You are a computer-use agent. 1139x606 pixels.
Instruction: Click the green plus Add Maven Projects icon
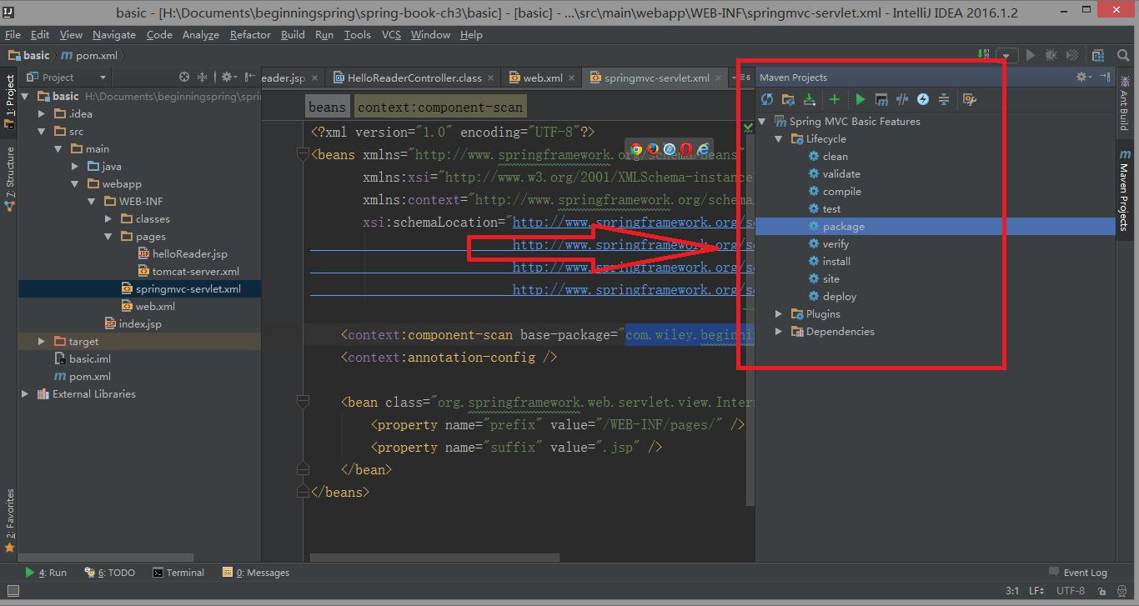tap(834, 99)
